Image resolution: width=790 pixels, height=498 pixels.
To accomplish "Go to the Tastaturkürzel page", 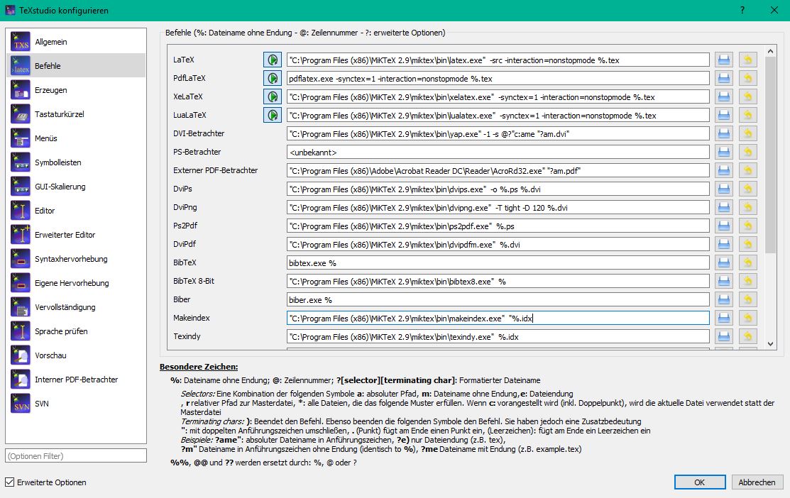I will 76,114.
